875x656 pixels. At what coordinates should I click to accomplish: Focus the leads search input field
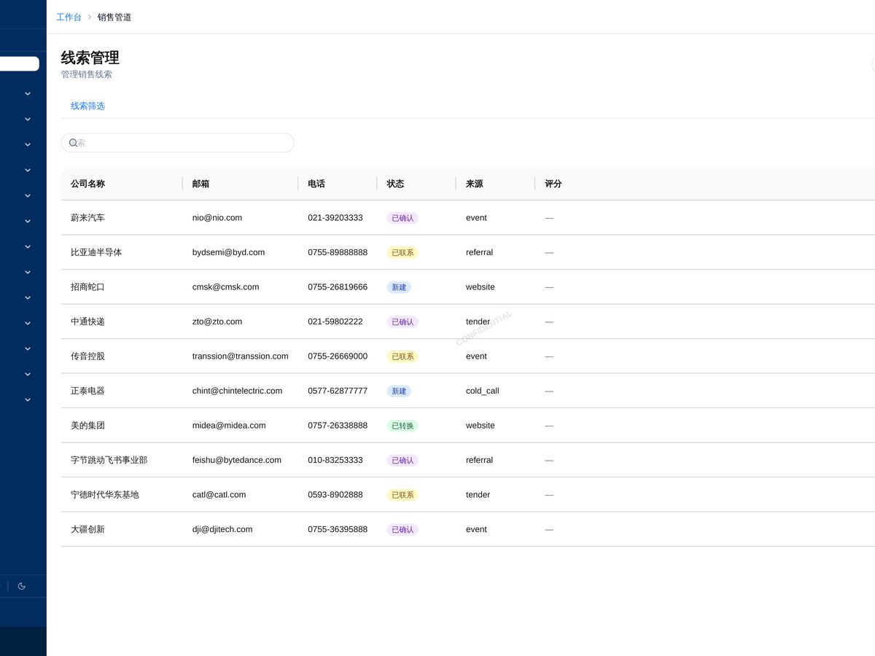click(x=178, y=143)
